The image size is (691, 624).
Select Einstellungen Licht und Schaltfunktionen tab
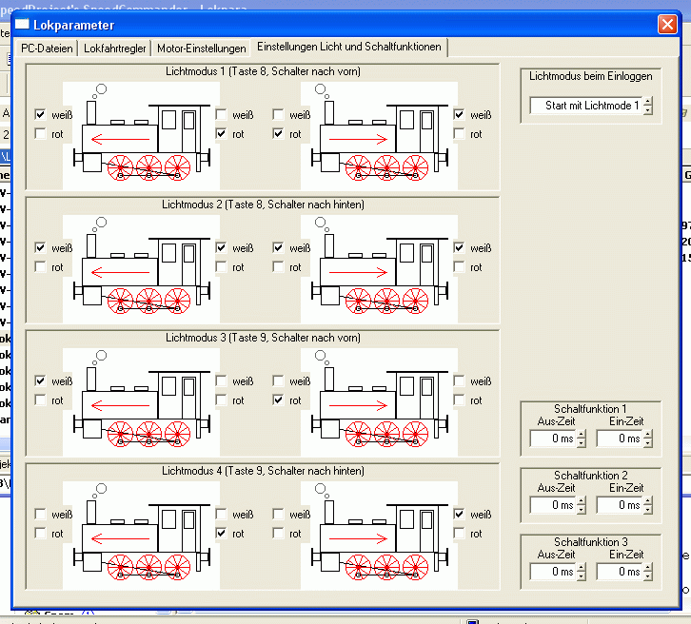[349, 48]
